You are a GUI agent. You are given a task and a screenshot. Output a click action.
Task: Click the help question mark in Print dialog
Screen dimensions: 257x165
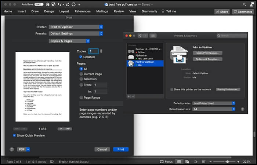pos(12,149)
